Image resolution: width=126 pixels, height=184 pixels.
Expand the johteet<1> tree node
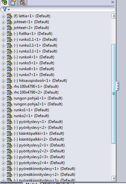click(x=3, y=22)
